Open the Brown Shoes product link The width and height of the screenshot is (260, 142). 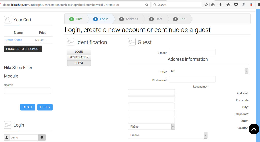(x=13, y=40)
